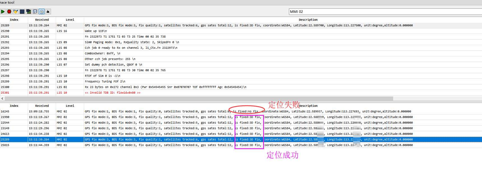The width and height of the screenshot is (482, 171).
Task: Click the upper pane Level column header
Action: [70, 20]
